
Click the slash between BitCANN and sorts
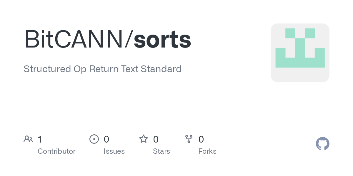[128, 39]
